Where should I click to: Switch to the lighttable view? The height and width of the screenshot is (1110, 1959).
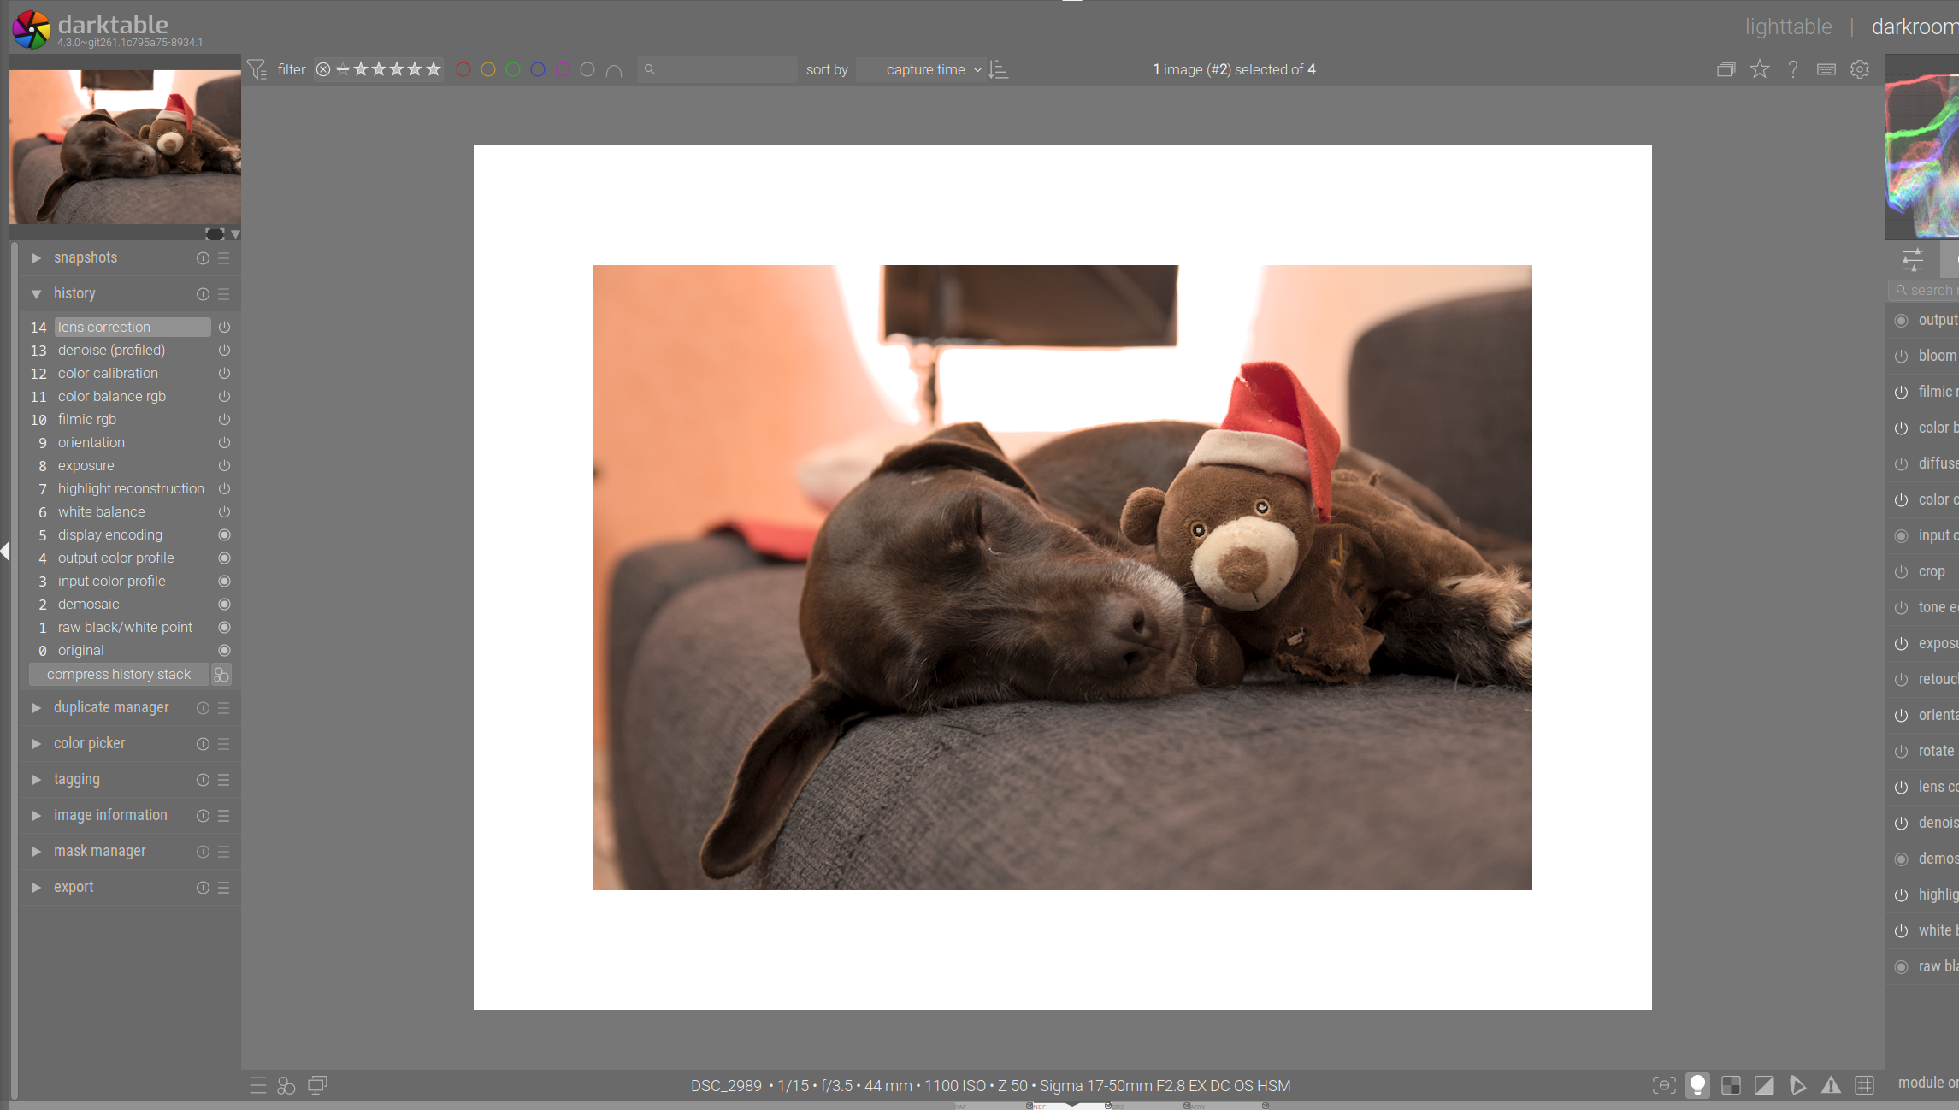coord(1788,27)
